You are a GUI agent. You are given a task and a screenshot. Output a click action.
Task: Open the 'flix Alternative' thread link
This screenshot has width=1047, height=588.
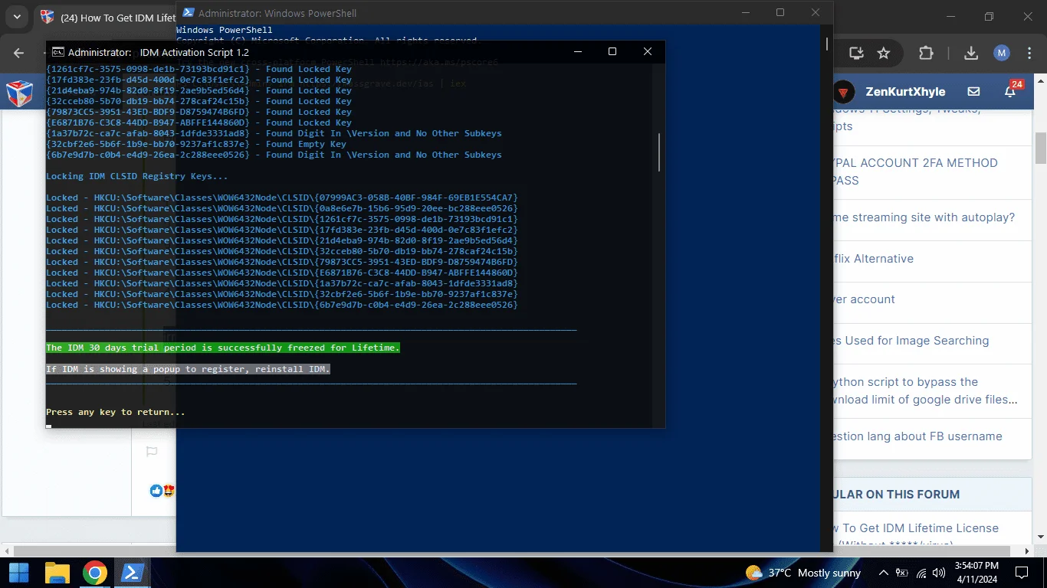coord(873,259)
